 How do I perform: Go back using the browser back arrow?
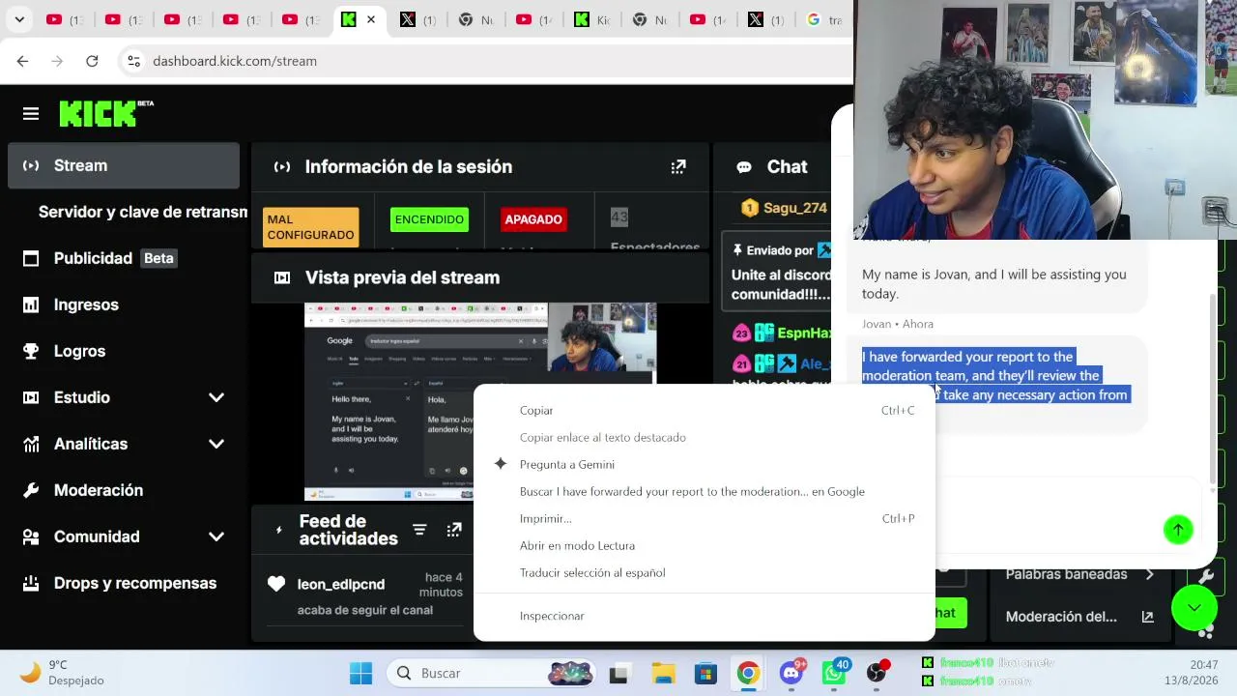22,61
